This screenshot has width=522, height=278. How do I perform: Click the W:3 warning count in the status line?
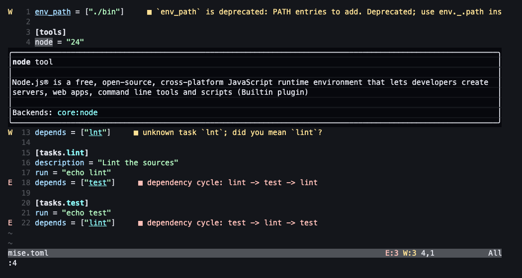[x=410, y=253]
